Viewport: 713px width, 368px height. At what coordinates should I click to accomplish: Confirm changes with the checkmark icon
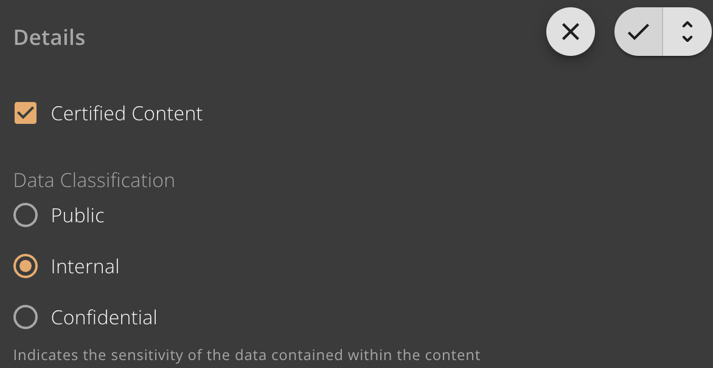638,32
